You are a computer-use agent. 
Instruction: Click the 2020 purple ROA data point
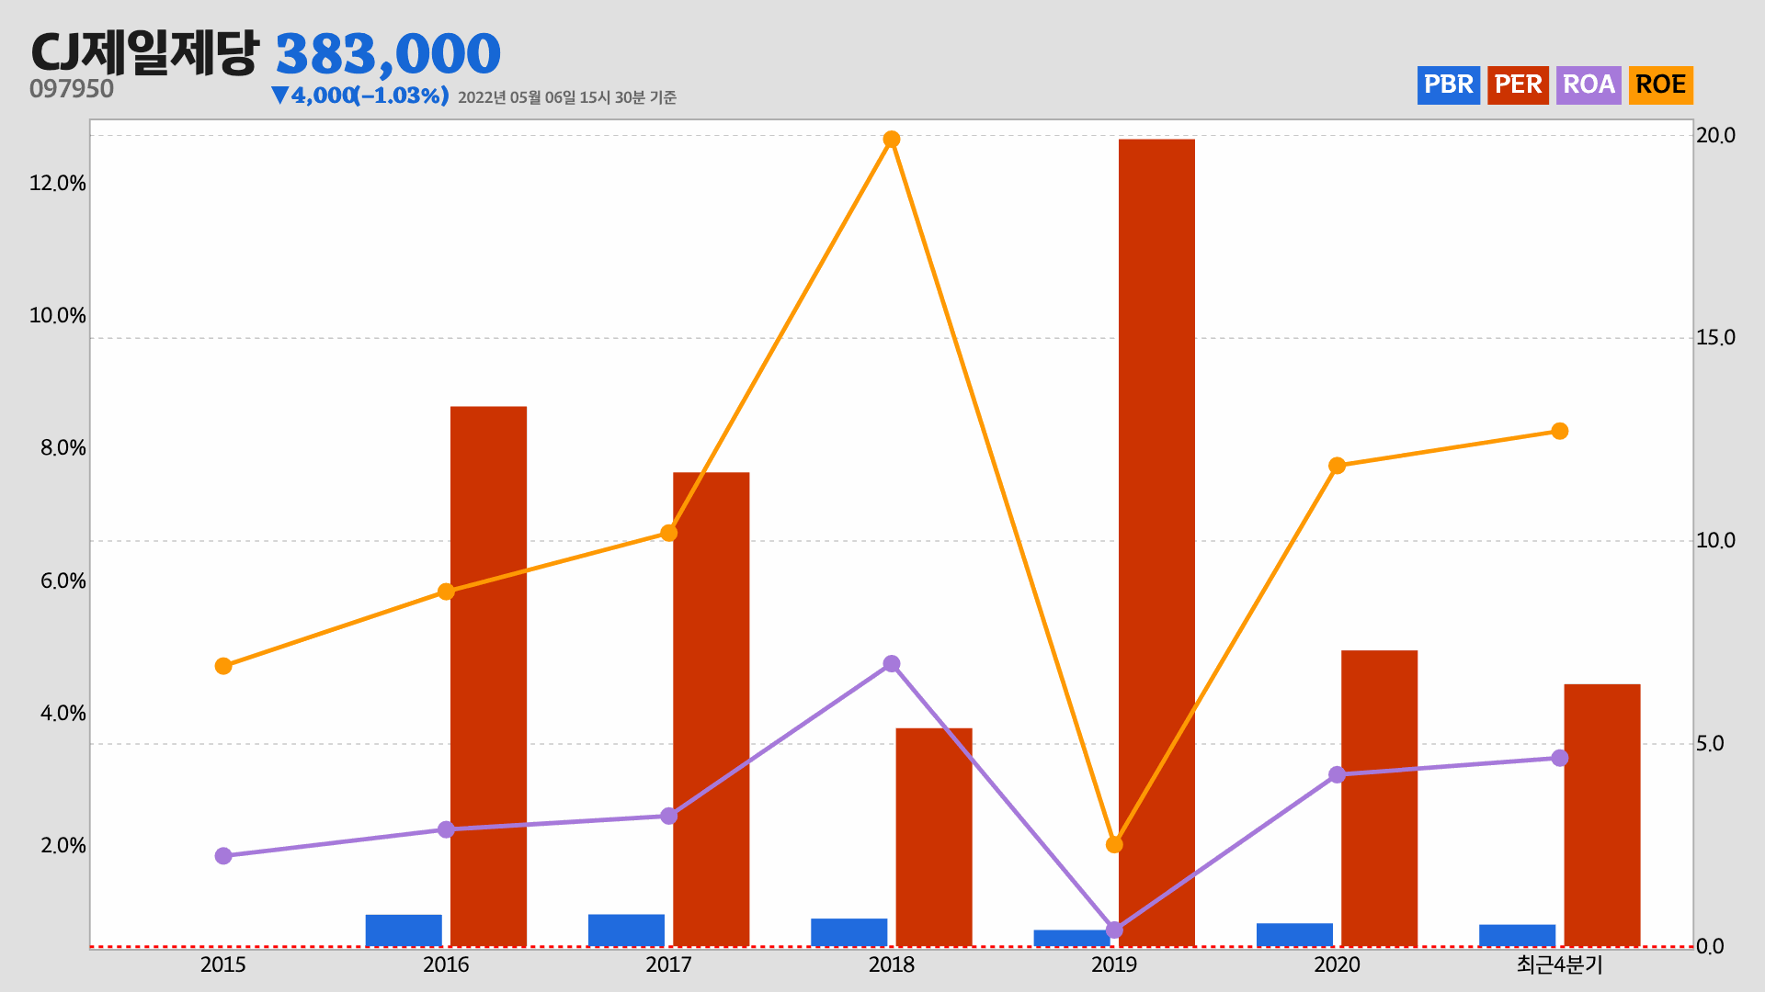(1338, 774)
